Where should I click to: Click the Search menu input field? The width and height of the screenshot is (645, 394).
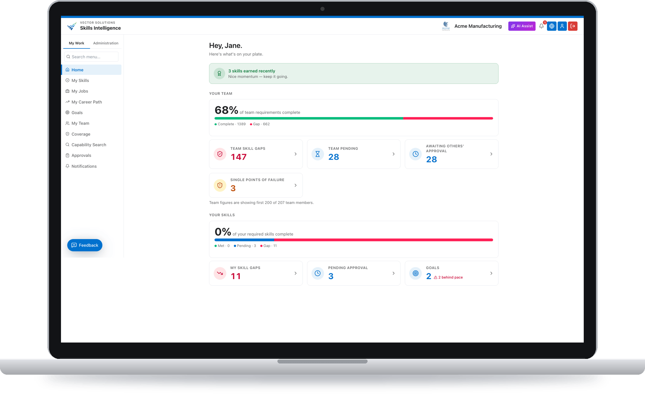(x=91, y=57)
